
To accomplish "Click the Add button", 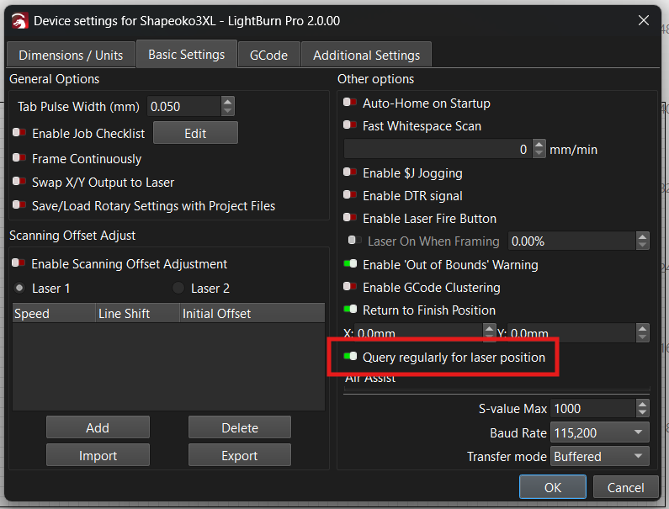I will (x=98, y=427).
